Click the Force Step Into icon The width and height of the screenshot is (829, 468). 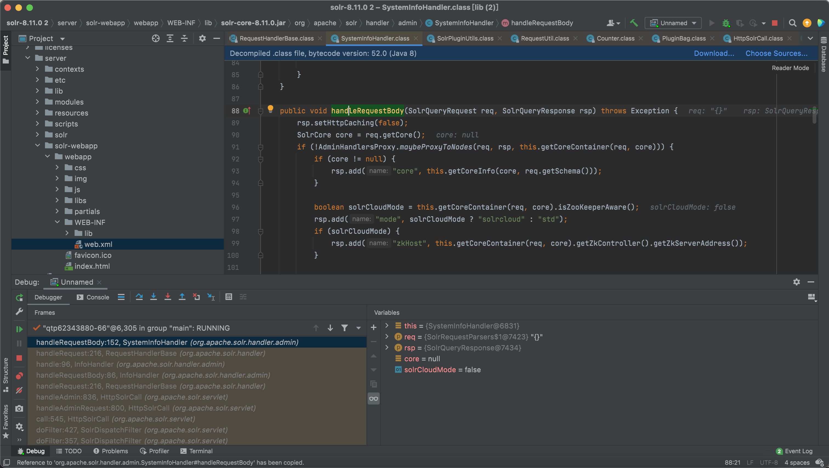[168, 297]
